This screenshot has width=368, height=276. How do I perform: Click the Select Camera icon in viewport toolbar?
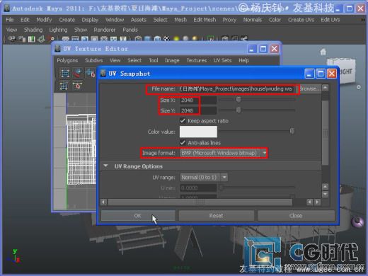point(12,39)
